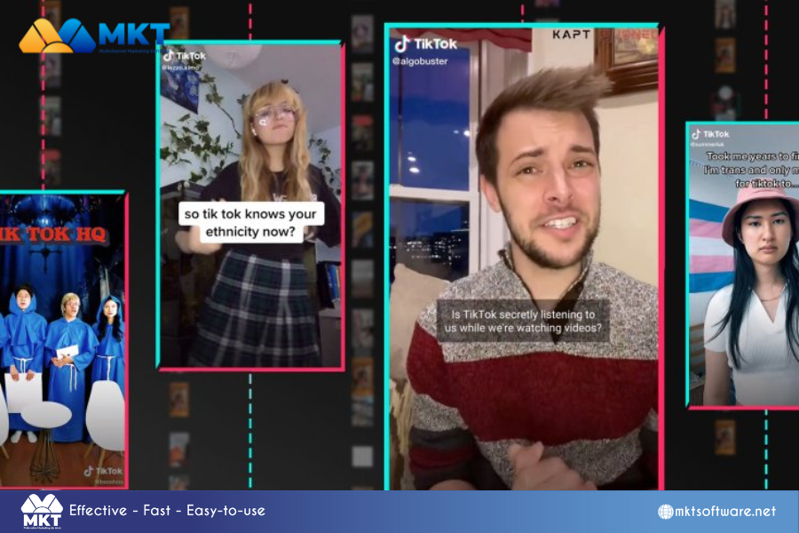Select the 'Took me years' caption text

pos(750,170)
